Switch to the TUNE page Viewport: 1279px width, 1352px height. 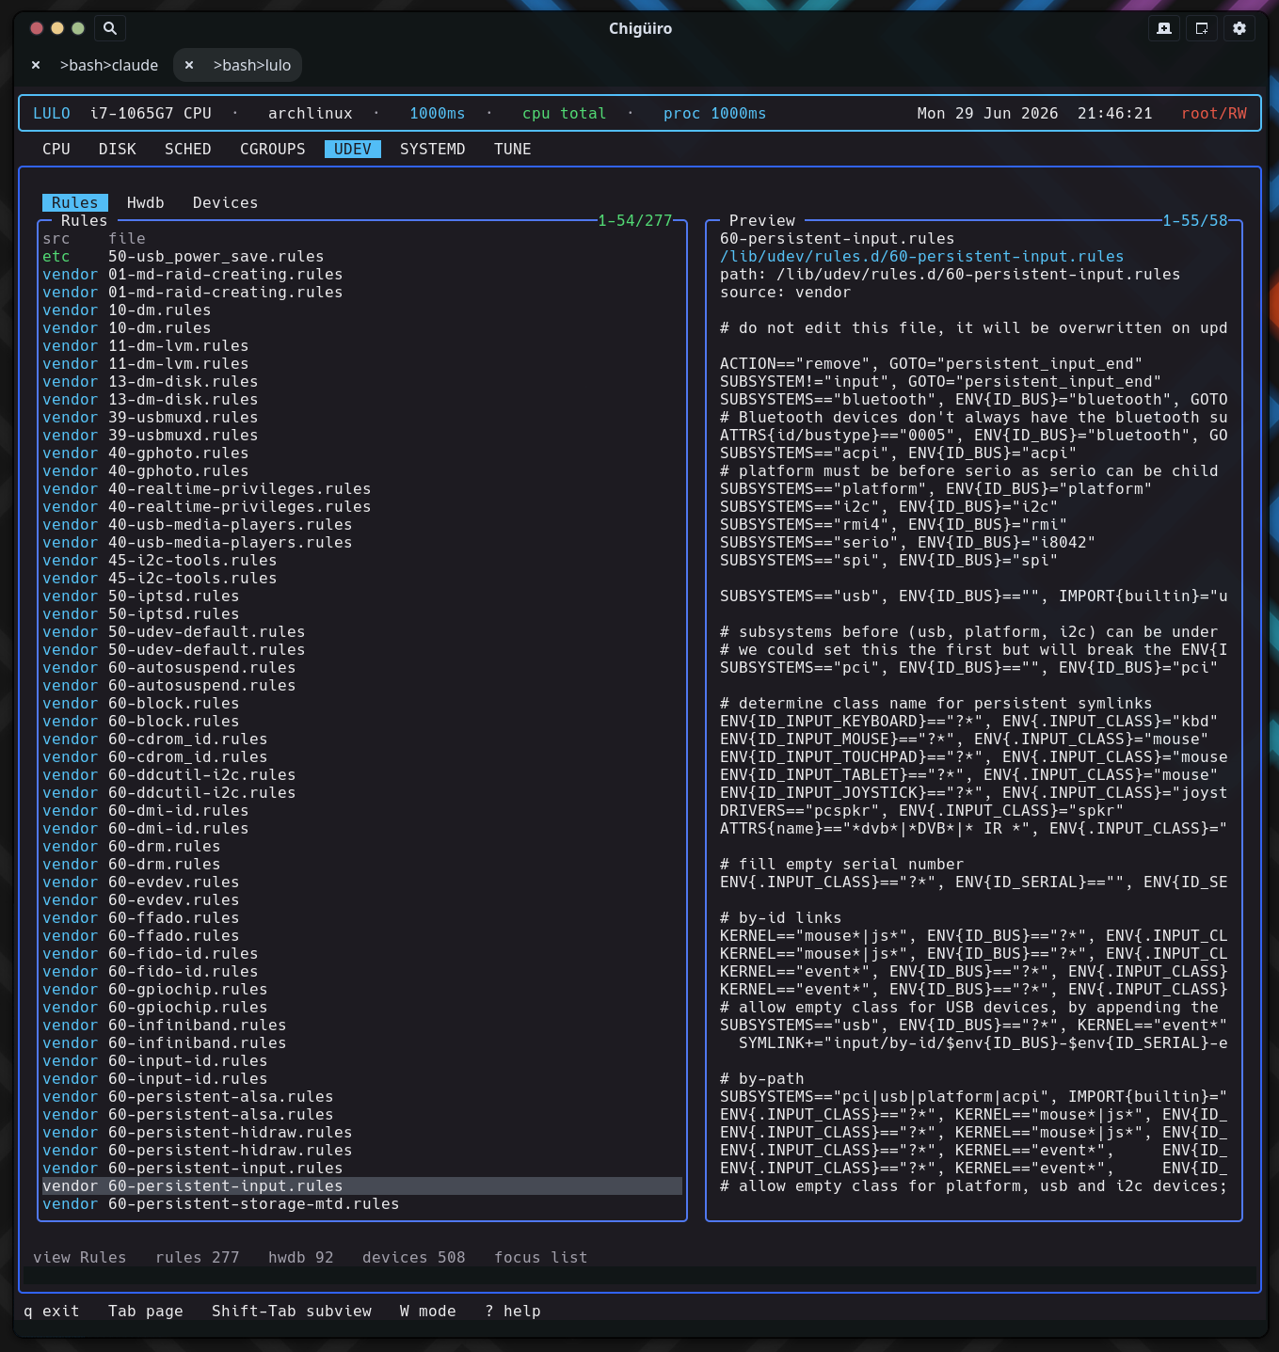coord(513,149)
